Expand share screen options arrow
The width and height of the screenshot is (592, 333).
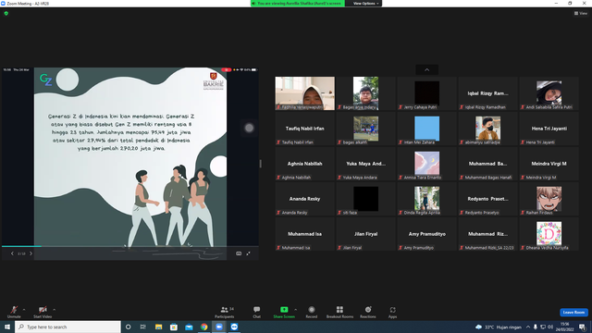[x=296, y=310]
